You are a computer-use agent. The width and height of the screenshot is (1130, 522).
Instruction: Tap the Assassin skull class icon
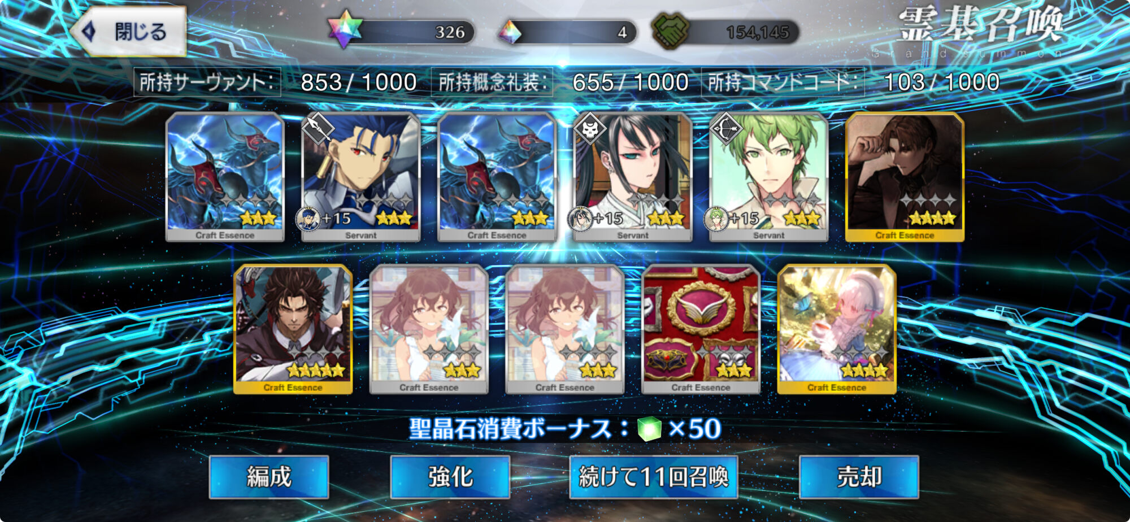pos(590,129)
